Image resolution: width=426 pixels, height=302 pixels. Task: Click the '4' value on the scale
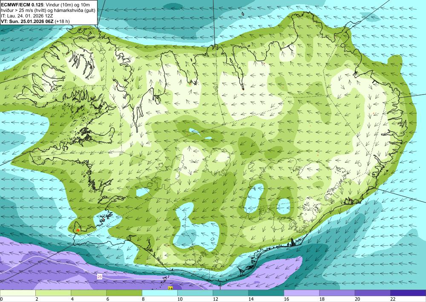pos(72,299)
